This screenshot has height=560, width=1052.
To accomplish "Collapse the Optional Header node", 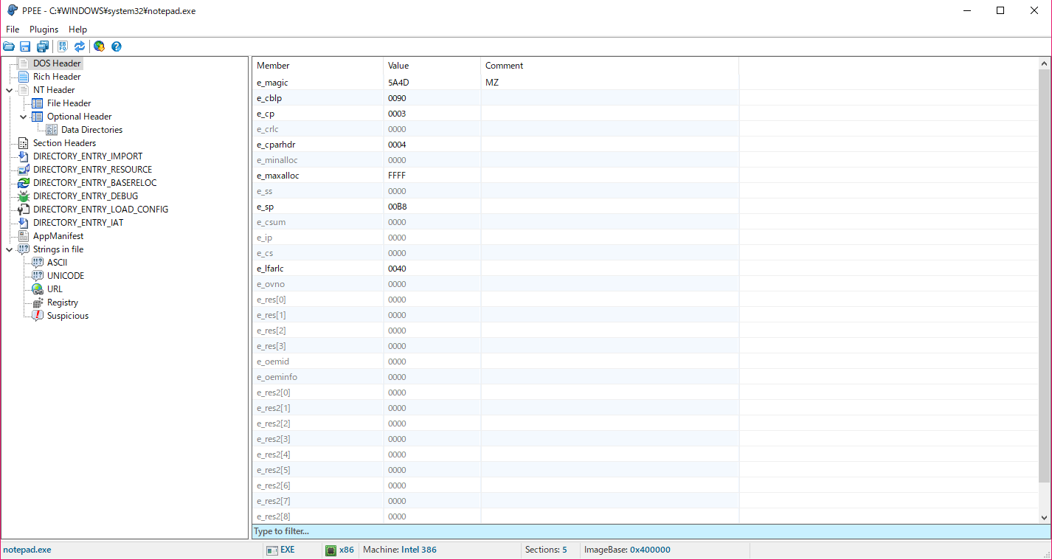I will (x=23, y=116).
